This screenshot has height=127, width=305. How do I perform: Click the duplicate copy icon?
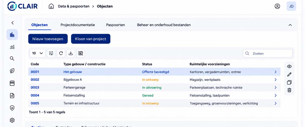289,82
